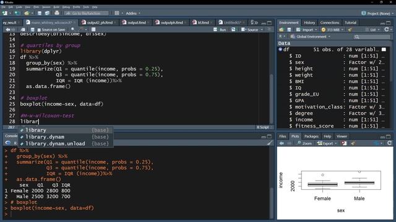Click the editor's back navigation arrow
Screen dimensions: 396x222
[8, 30]
